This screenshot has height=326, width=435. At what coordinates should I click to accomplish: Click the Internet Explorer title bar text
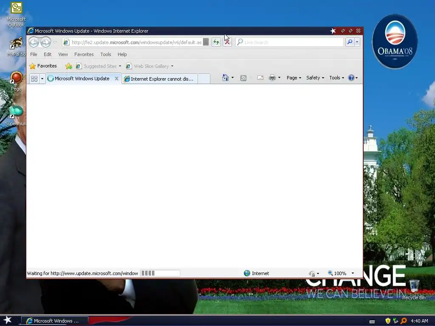[92, 31]
